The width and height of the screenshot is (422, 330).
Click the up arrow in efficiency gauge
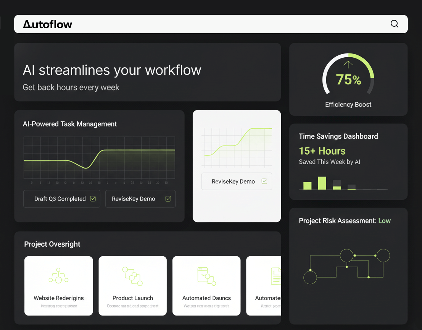(348, 64)
